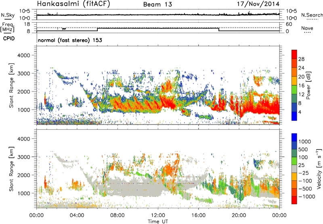Click the right '10^0' noise axis tick
This screenshot has height=224, width=323.
tap(291, 18)
